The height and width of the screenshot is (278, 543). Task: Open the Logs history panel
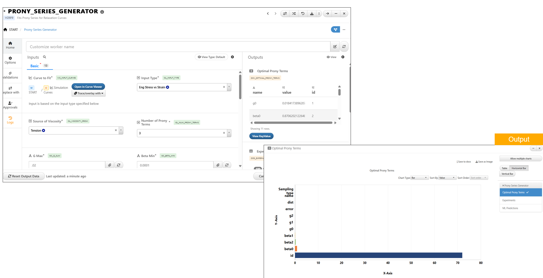tap(10, 120)
